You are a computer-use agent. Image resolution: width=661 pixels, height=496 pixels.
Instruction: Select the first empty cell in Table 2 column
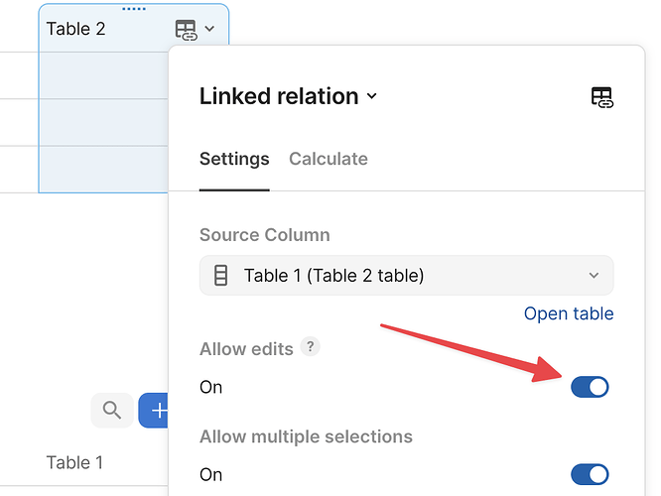[x=103, y=75]
